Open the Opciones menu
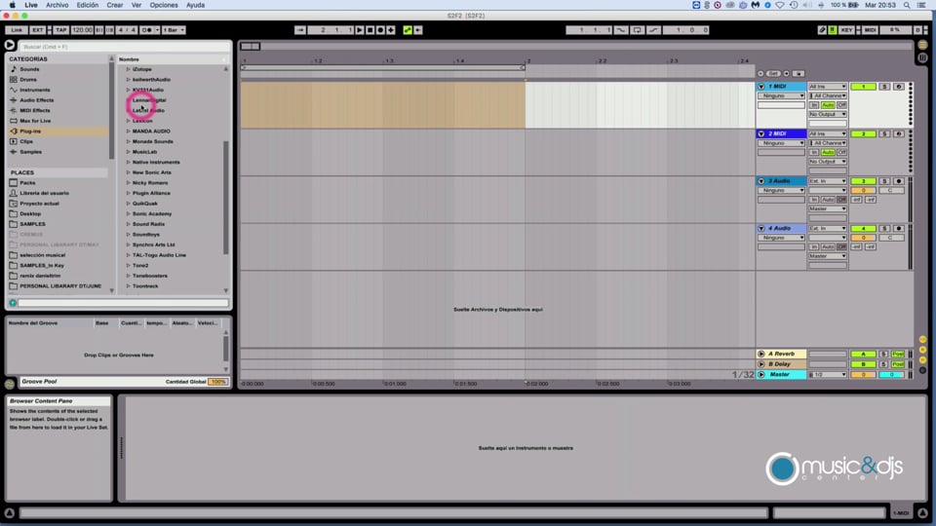Image resolution: width=936 pixels, height=526 pixels. [164, 5]
